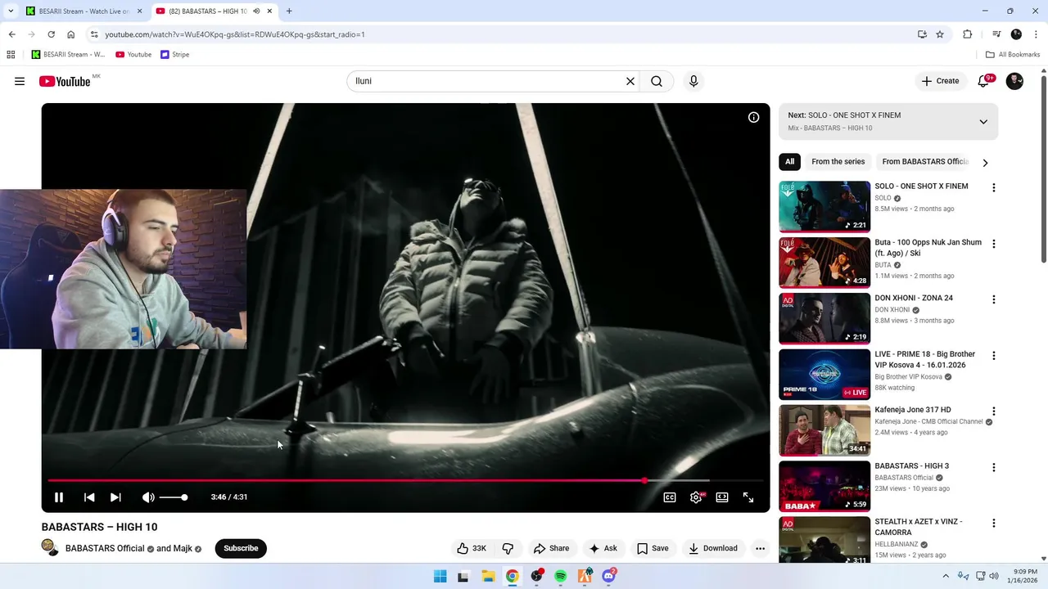
Task: Open the Kafeneja Jone 317 HD title
Action: tap(912, 410)
